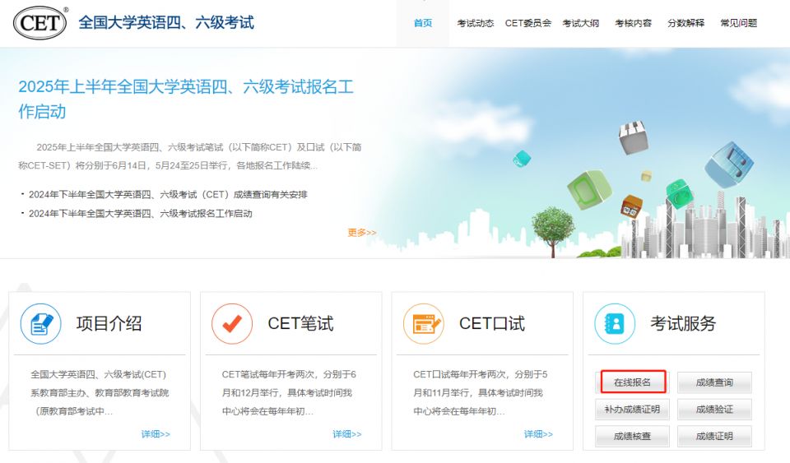This screenshot has height=463, width=790.
Task: Open the 首页 navigation tab
Action: pos(422,23)
